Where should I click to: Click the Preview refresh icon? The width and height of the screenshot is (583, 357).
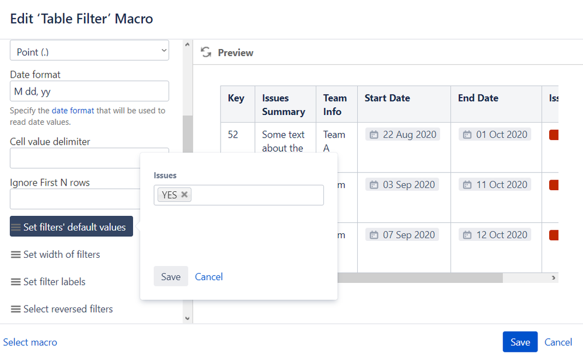205,52
